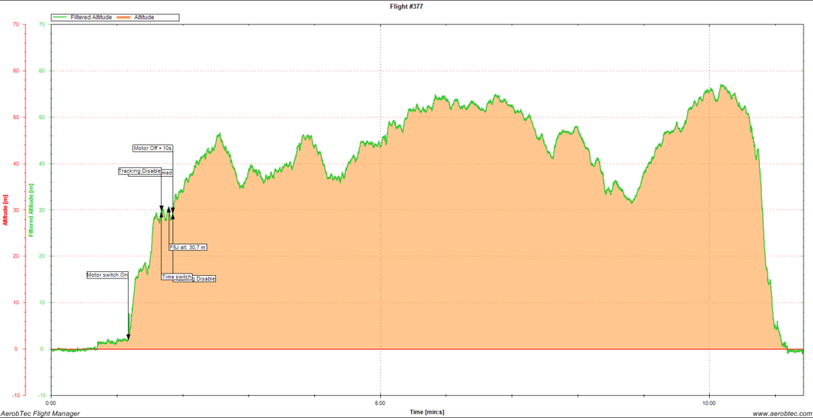Click the arrowhead below Motor switch On
Viewport: 813px width, 418px height.
click(x=129, y=336)
